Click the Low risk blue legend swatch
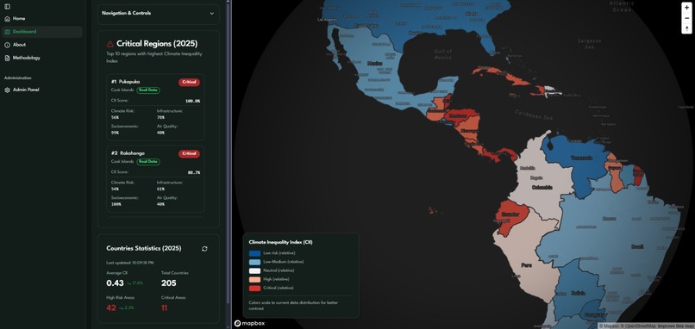The height and width of the screenshot is (329, 695). tap(254, 253)
